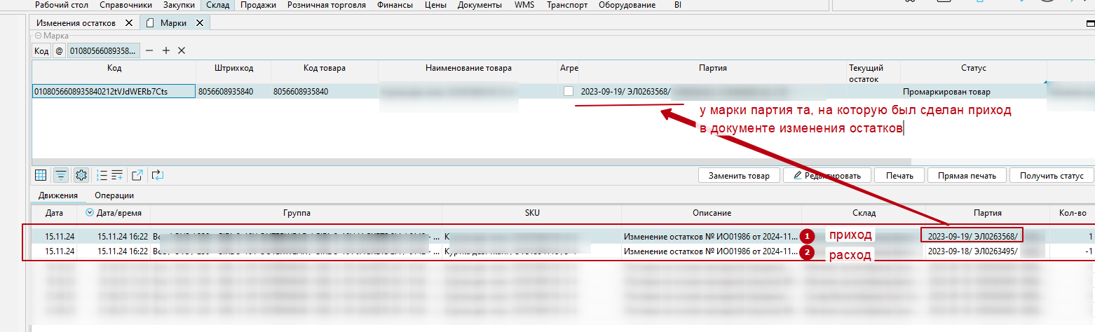Click the open-in-new-window icon
The height and width of the screenshot is (332, 1095).
[137, 175]
